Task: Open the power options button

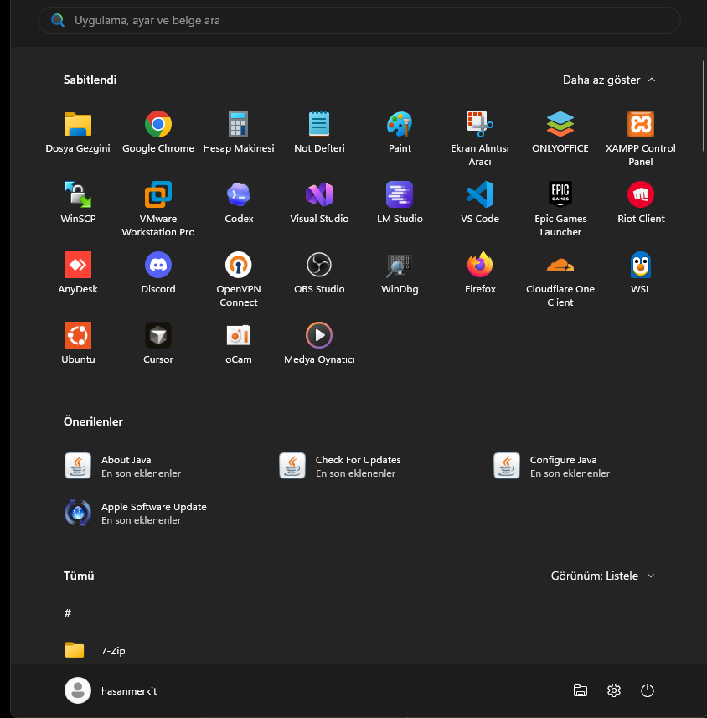Action: click(647, 690)
